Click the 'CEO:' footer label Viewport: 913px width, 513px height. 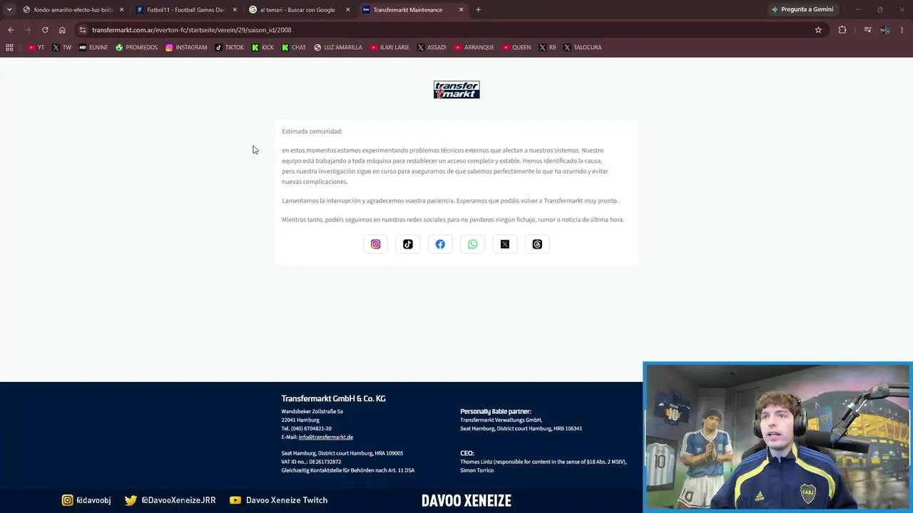pos(467,453)
